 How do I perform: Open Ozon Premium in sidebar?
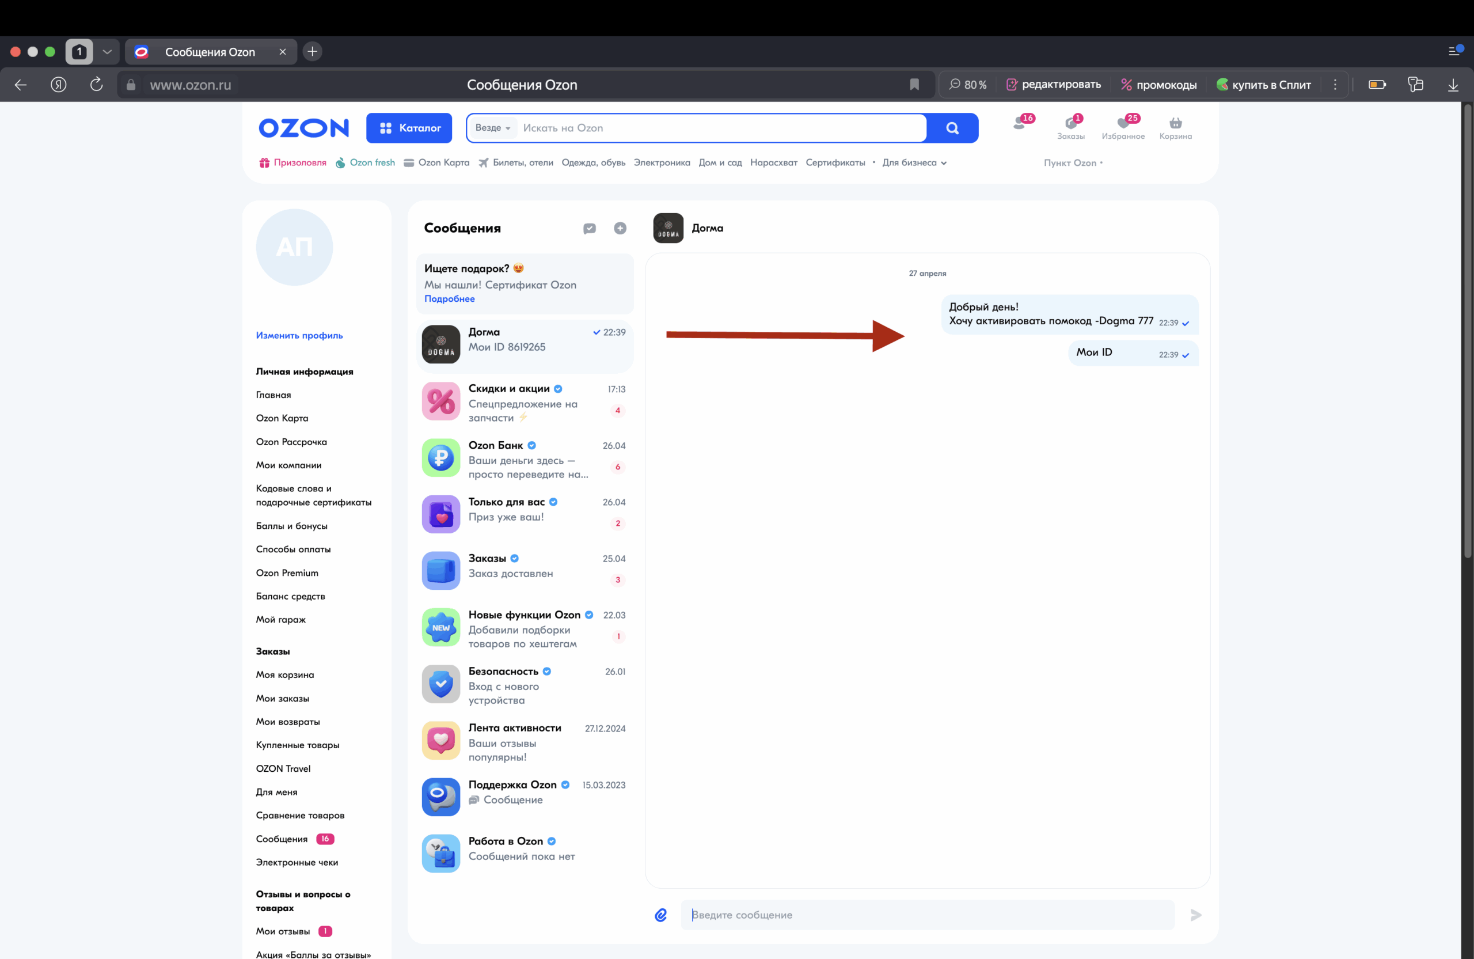[287, 573]
